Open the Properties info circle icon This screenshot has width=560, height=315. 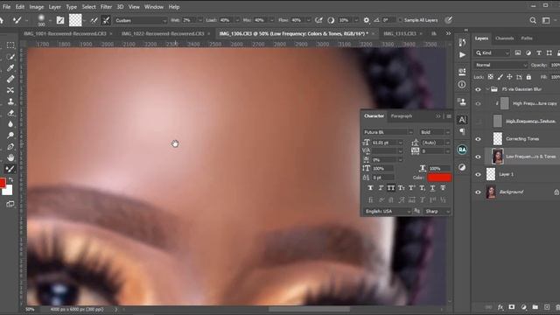pos(462,85)
